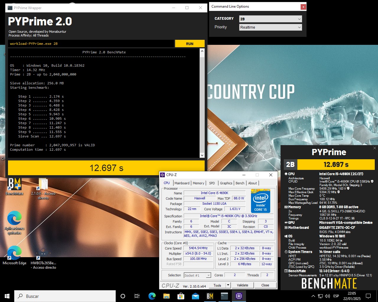
Task: Click the CPU-Z title bar icon
Action: point(162,175)
